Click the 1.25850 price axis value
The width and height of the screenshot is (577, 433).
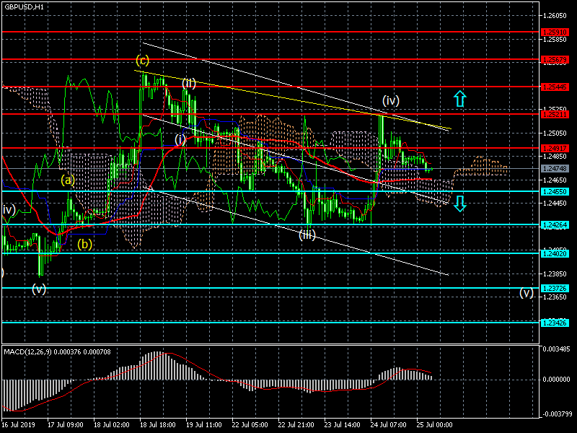555,40
